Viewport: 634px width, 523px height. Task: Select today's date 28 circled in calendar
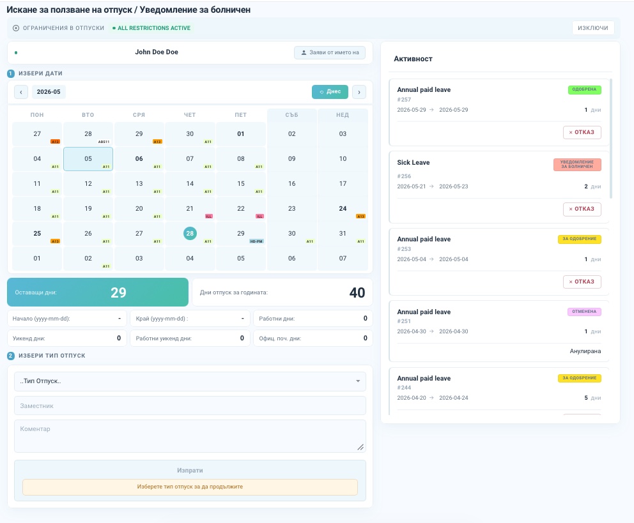pyautogui.click(x=190, y=234)
